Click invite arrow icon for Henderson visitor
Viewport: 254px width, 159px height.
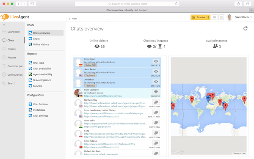156,112
